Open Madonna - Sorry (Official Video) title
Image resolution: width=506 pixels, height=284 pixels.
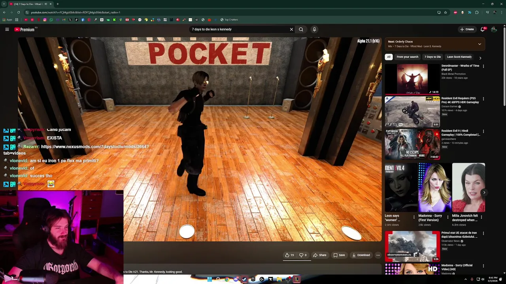[457, 267]
